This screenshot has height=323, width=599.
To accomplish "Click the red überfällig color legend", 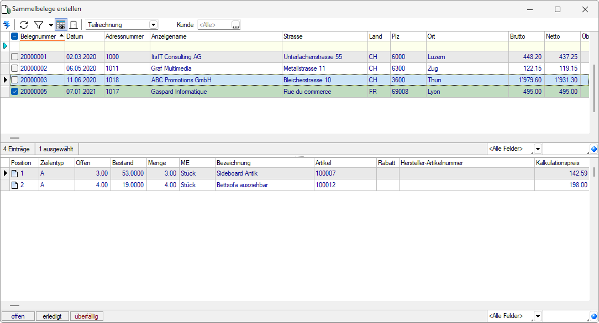I will tap(87, 316).
